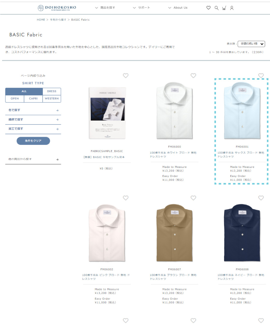The height and width of the screenshot is (326, 270).
Task: Expand the 色で探す color filter
Action: point(33,110)
